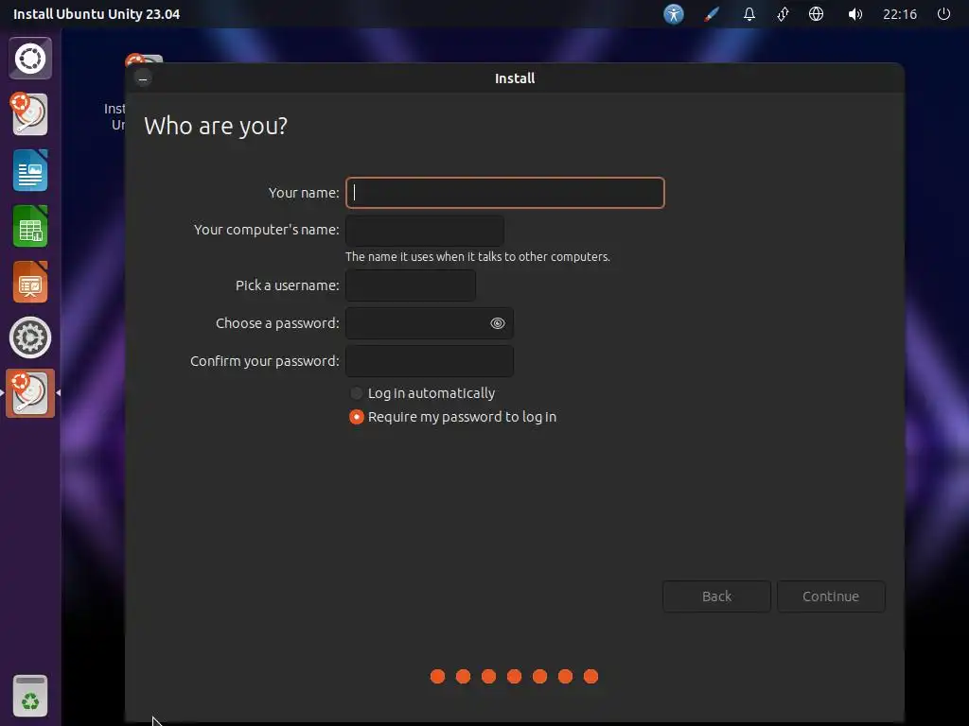
Task: Focus the Your name field
Action: 505,193
